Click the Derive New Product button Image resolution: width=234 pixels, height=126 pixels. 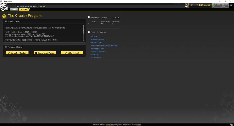pos(17,53)
